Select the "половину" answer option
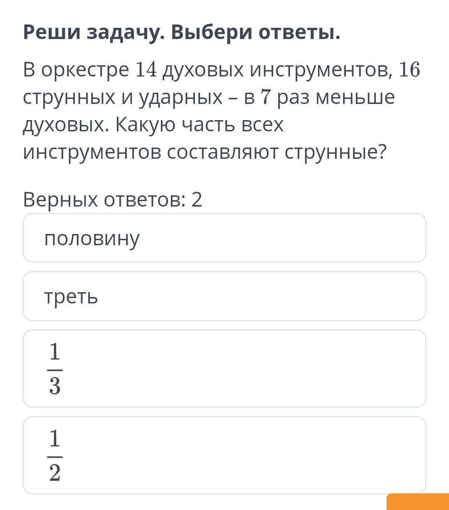Screen dimensions: 449x510 point(224,238)
